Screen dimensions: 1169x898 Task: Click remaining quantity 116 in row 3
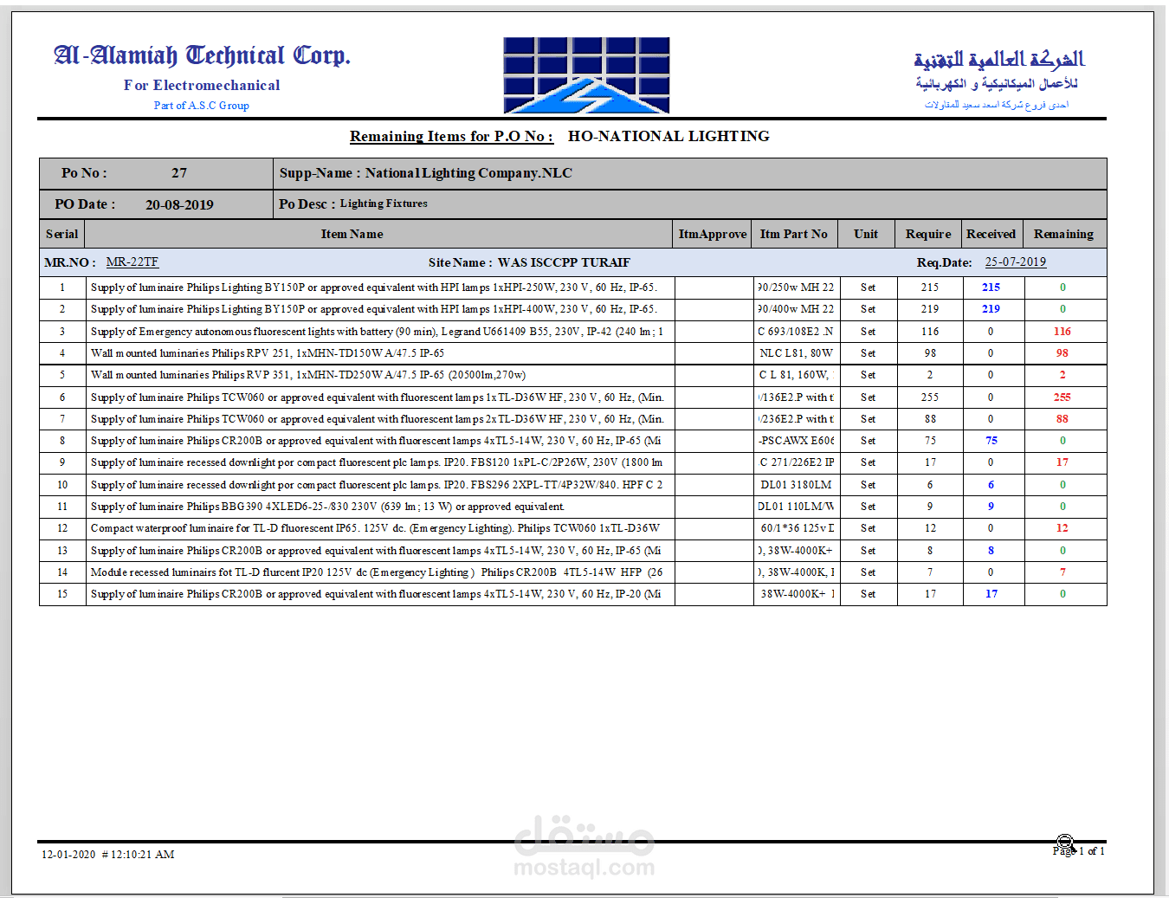tap(1062, 332)
